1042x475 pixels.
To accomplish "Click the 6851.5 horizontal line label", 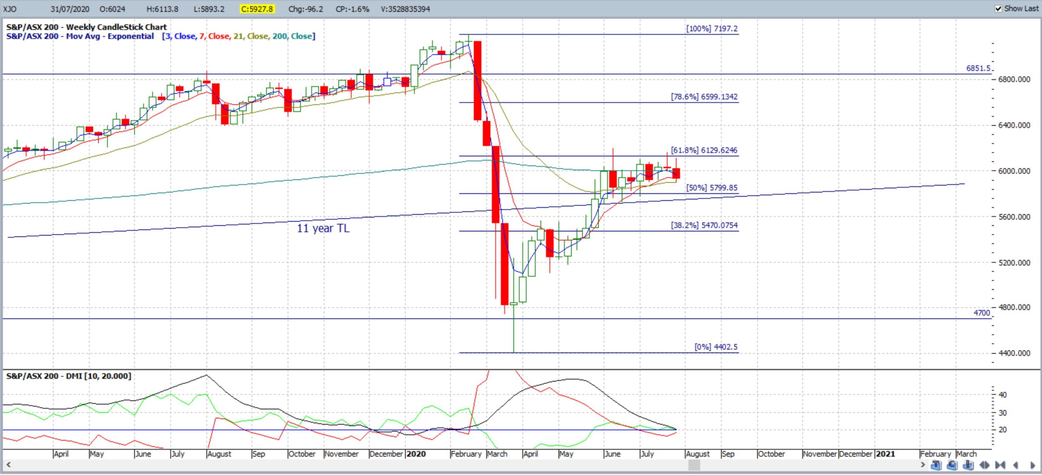I will point(978,68).
